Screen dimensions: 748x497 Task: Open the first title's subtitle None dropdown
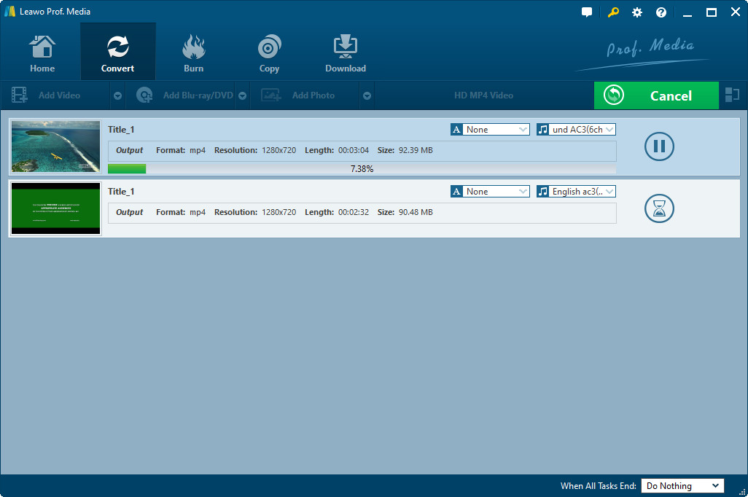click(490, 129)
